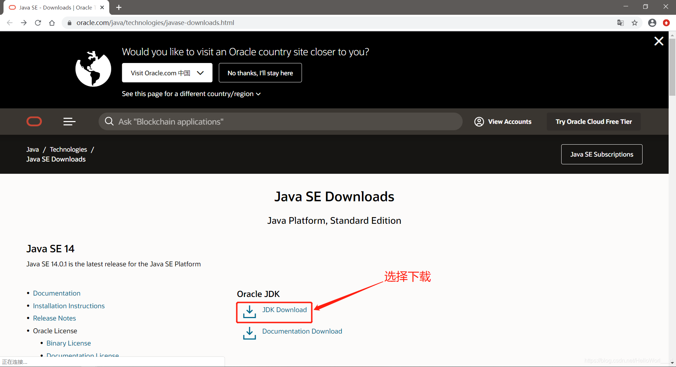This screenshot has width=676, height=367.
Task: Open the Binary License link
Action: pos(69,343)
